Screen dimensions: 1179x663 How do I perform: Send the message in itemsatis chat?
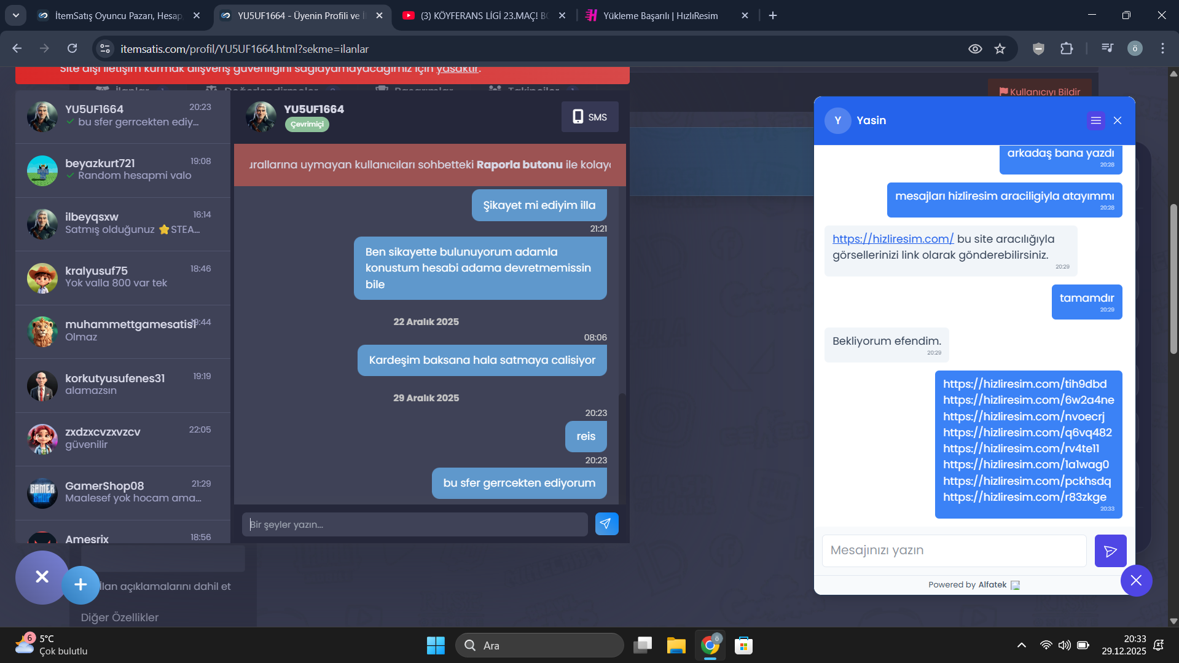pyautogui.click(x=606, y=524)
